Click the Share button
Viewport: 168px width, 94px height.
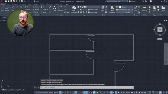[x=36, y=1]
